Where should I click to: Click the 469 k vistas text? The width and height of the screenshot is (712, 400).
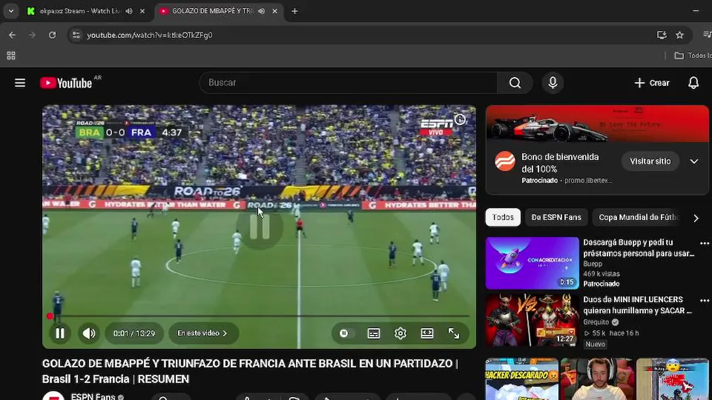click(x=601, y=274)
